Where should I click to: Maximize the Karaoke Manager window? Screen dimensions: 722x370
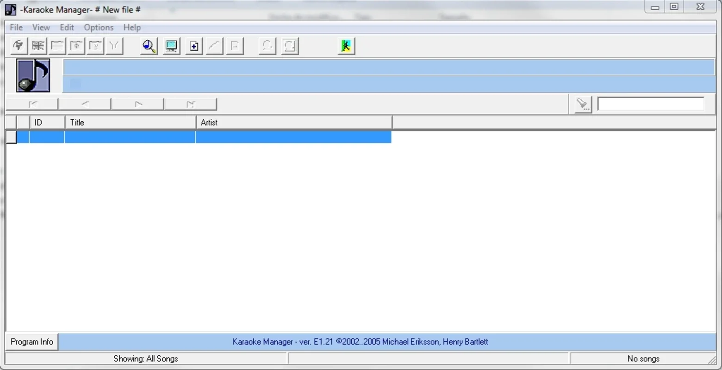[674, 7]
